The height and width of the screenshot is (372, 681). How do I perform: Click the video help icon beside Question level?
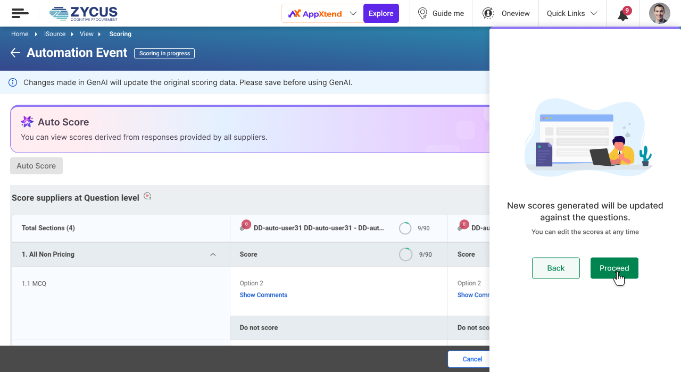(148, 197)
